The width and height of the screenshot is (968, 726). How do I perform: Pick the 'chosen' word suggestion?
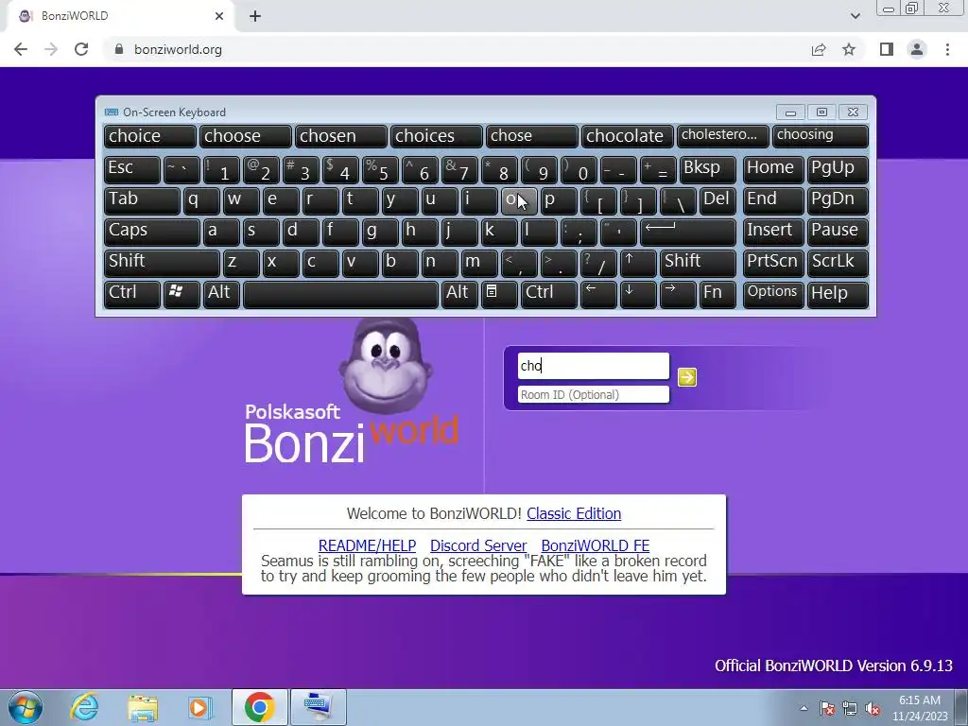coord(340,136)
